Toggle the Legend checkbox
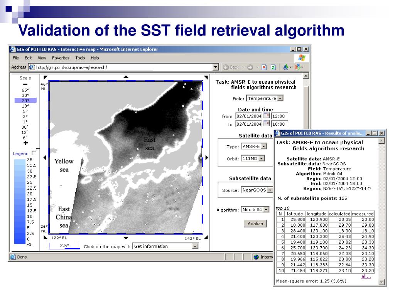395x296 pixels. [x=34, y=153]
